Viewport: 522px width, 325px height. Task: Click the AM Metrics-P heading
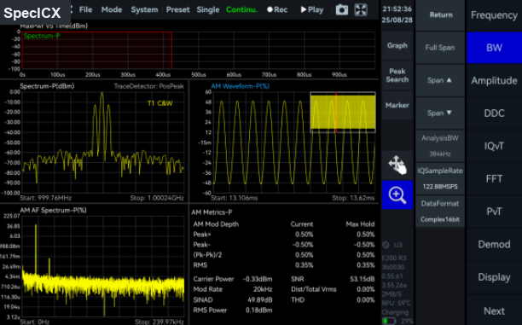click(212, 212)
